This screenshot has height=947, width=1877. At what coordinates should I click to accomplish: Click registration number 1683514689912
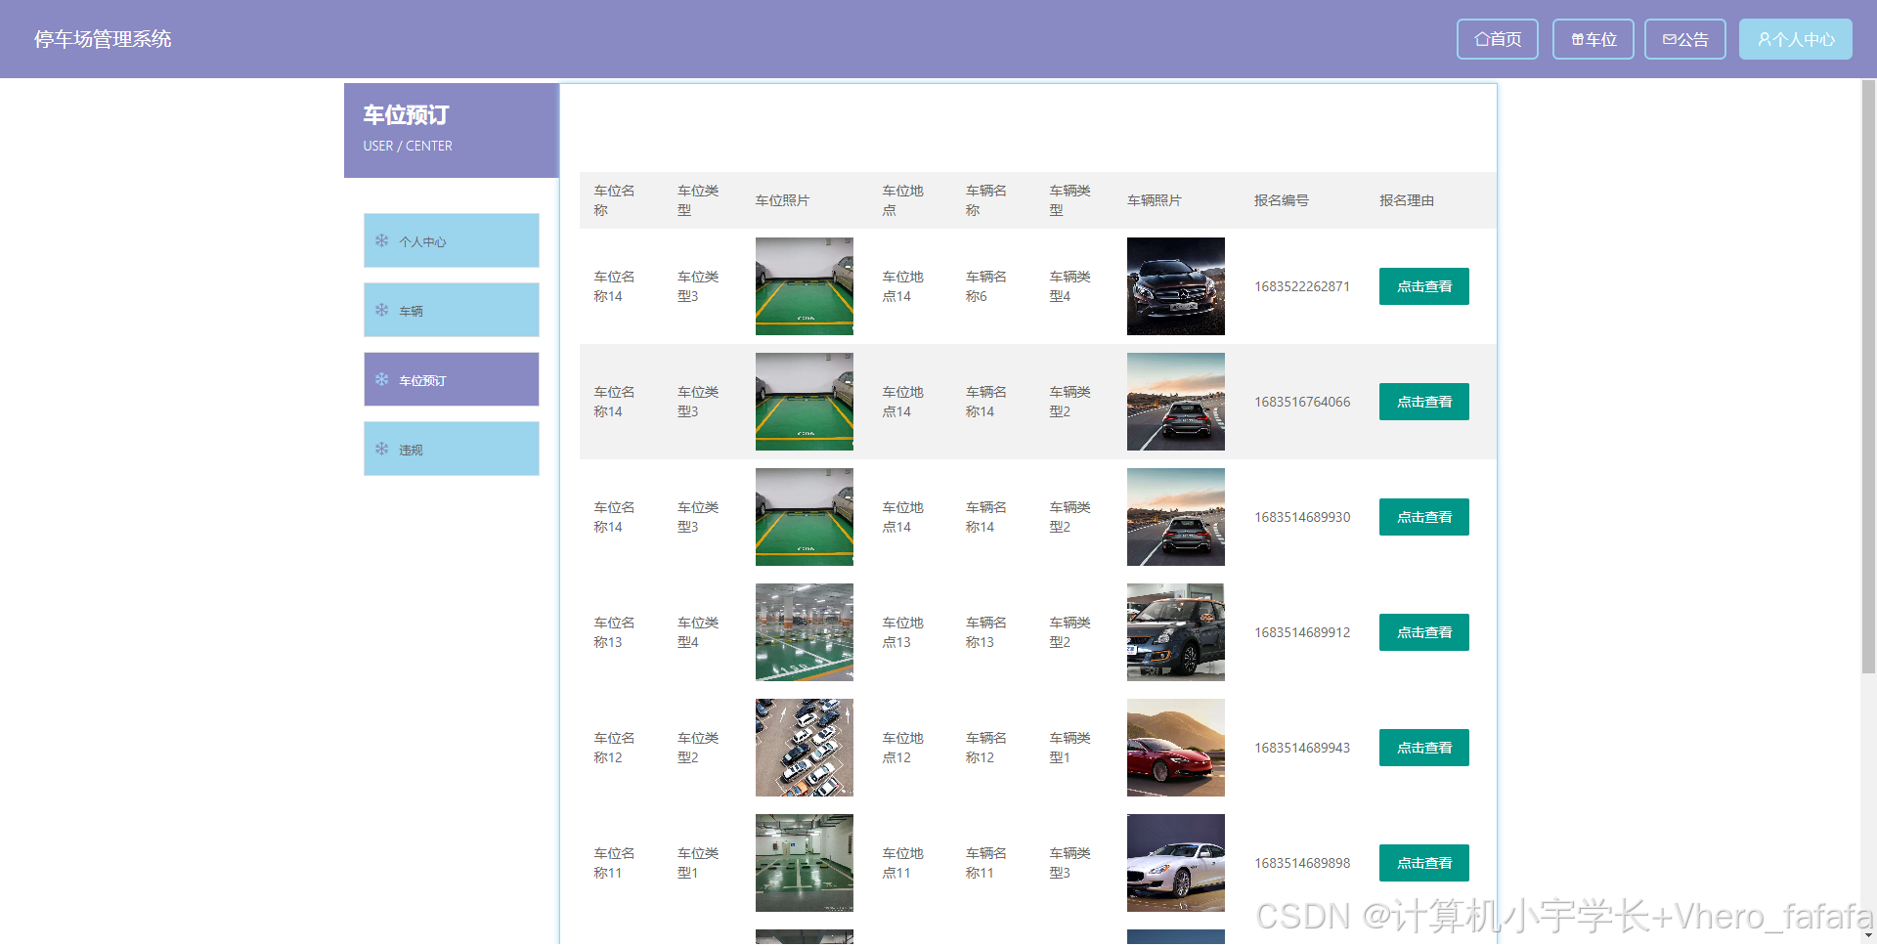1302,632
